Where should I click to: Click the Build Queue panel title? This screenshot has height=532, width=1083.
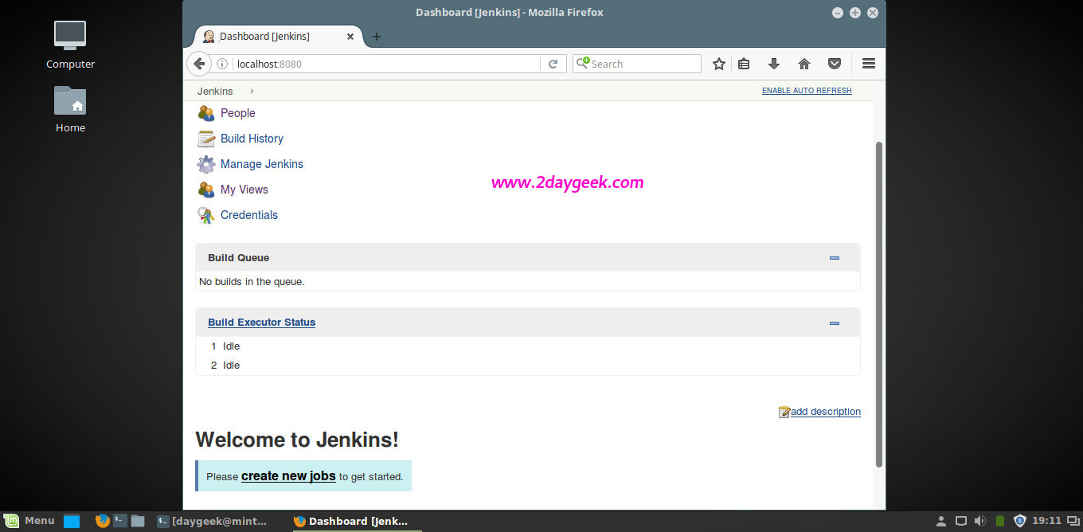239,258
